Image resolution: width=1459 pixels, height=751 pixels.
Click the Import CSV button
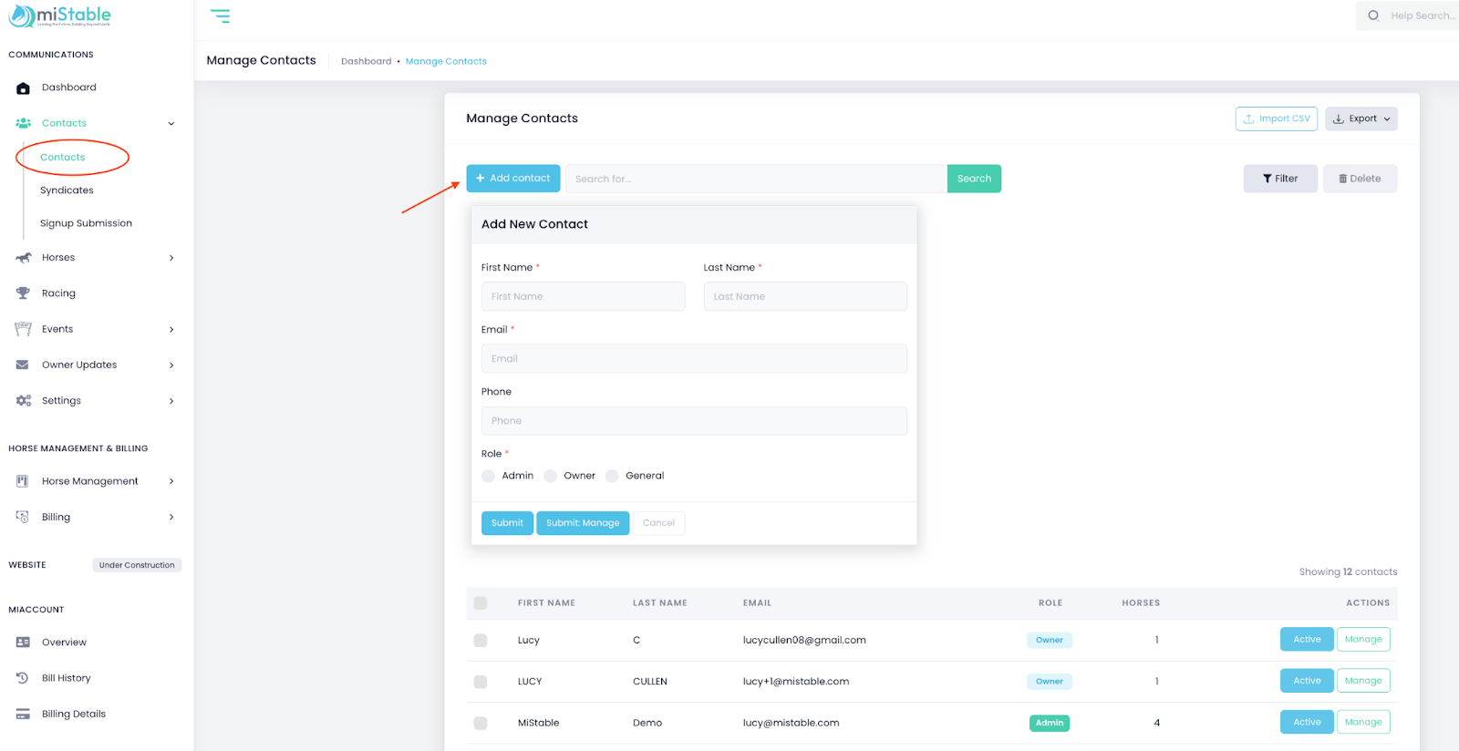(x=1276, y=118)
